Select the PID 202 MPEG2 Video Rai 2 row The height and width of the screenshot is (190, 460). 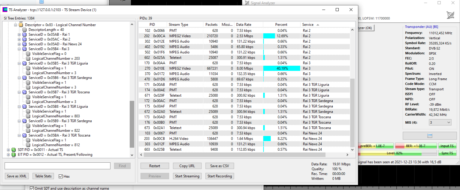coord(244,36)
